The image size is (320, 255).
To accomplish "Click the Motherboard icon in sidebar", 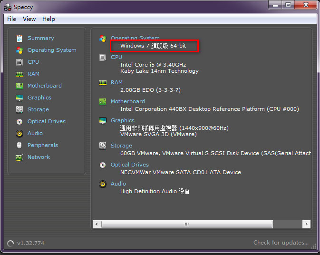I will pos(19,86).
